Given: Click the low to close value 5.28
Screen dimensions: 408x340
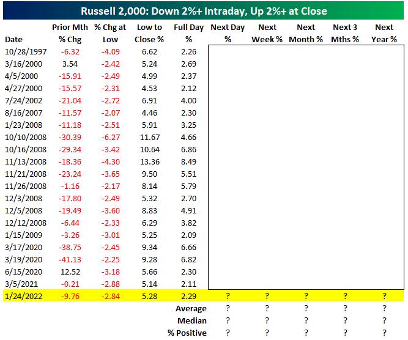Looking at the screenshot, I should [149, 297].
